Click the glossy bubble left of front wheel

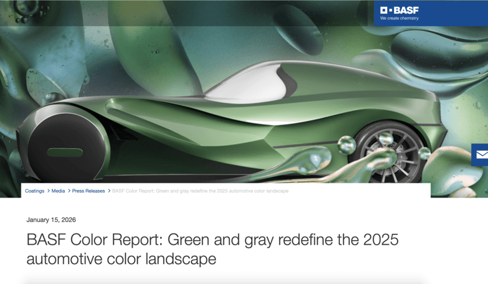tap(346, 145)
